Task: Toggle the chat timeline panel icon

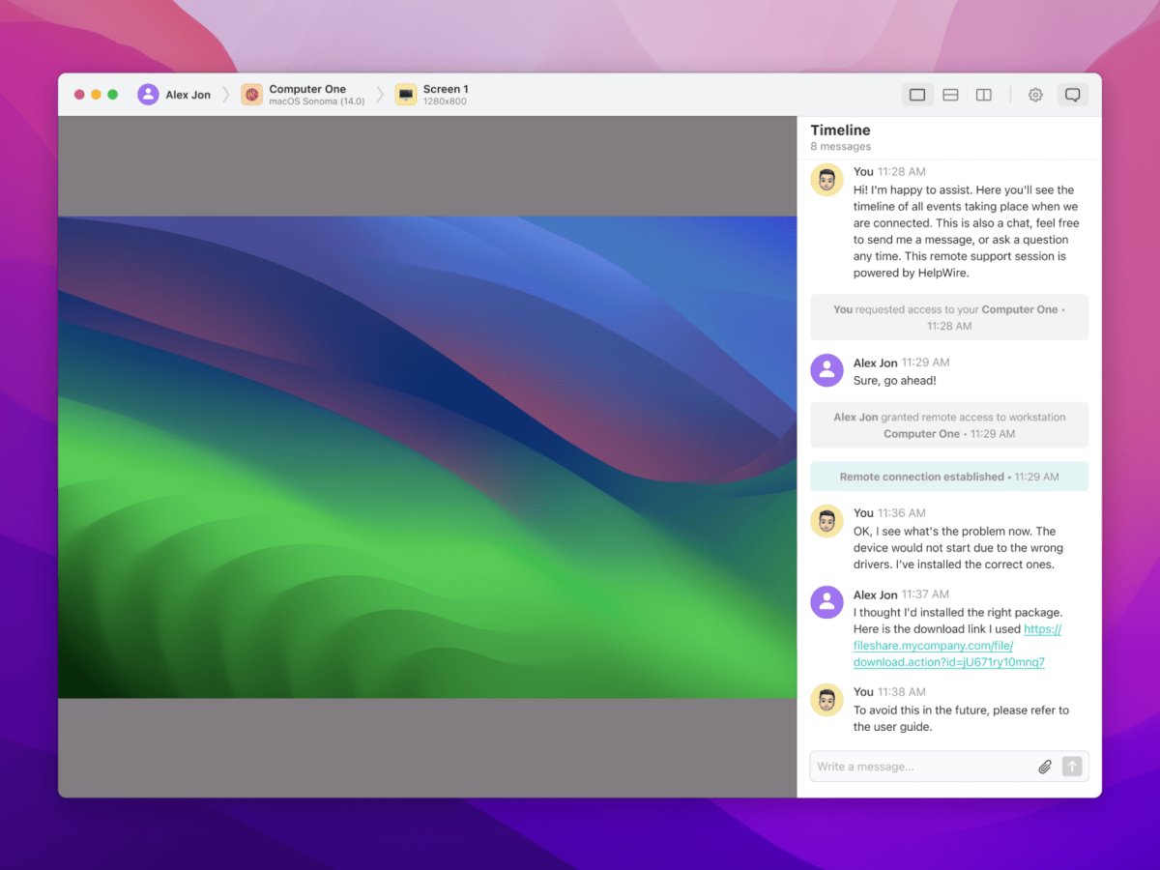Action: pos(1072,95)
